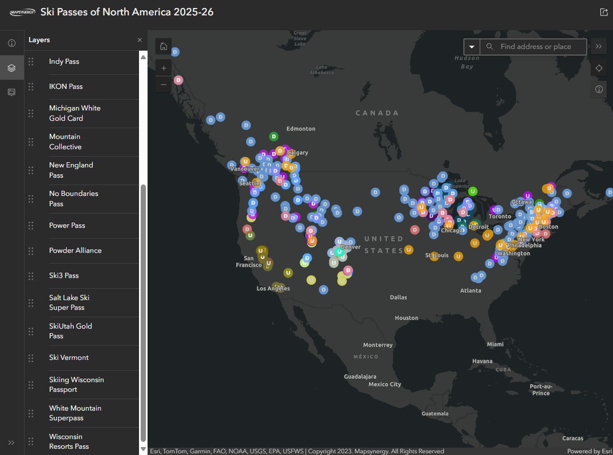
Task: Open the information panel in left sidebar
Action: pyautogui.click(x=12, y=43)
